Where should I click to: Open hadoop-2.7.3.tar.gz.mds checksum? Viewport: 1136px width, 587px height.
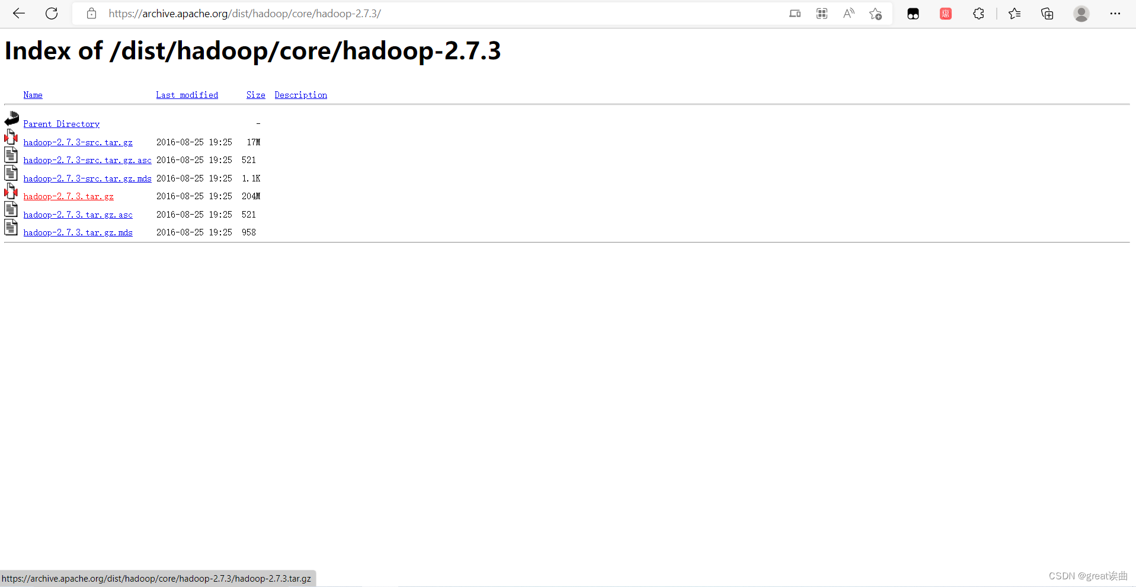click(x=78, y=232)
